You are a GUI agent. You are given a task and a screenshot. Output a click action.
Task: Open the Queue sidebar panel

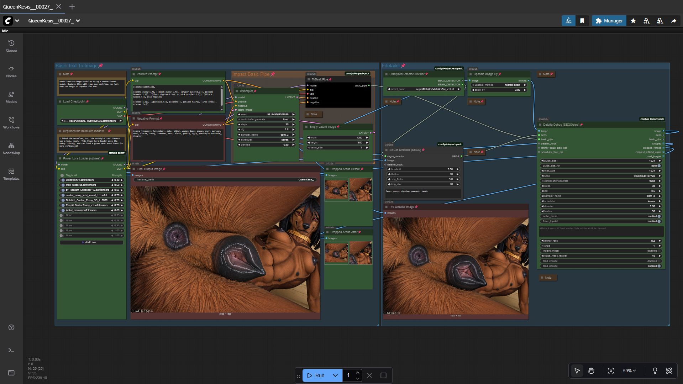point(11,46)
